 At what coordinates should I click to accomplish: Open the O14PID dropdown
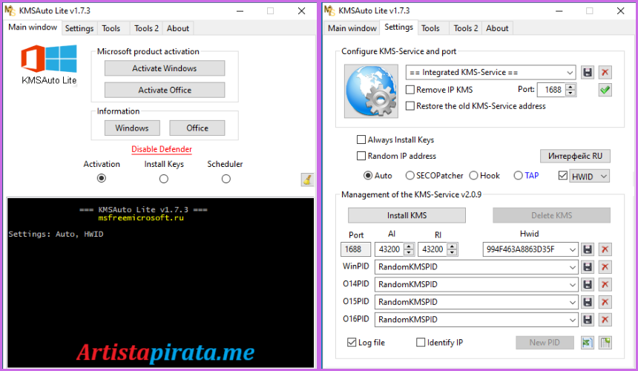pos(573,284)
